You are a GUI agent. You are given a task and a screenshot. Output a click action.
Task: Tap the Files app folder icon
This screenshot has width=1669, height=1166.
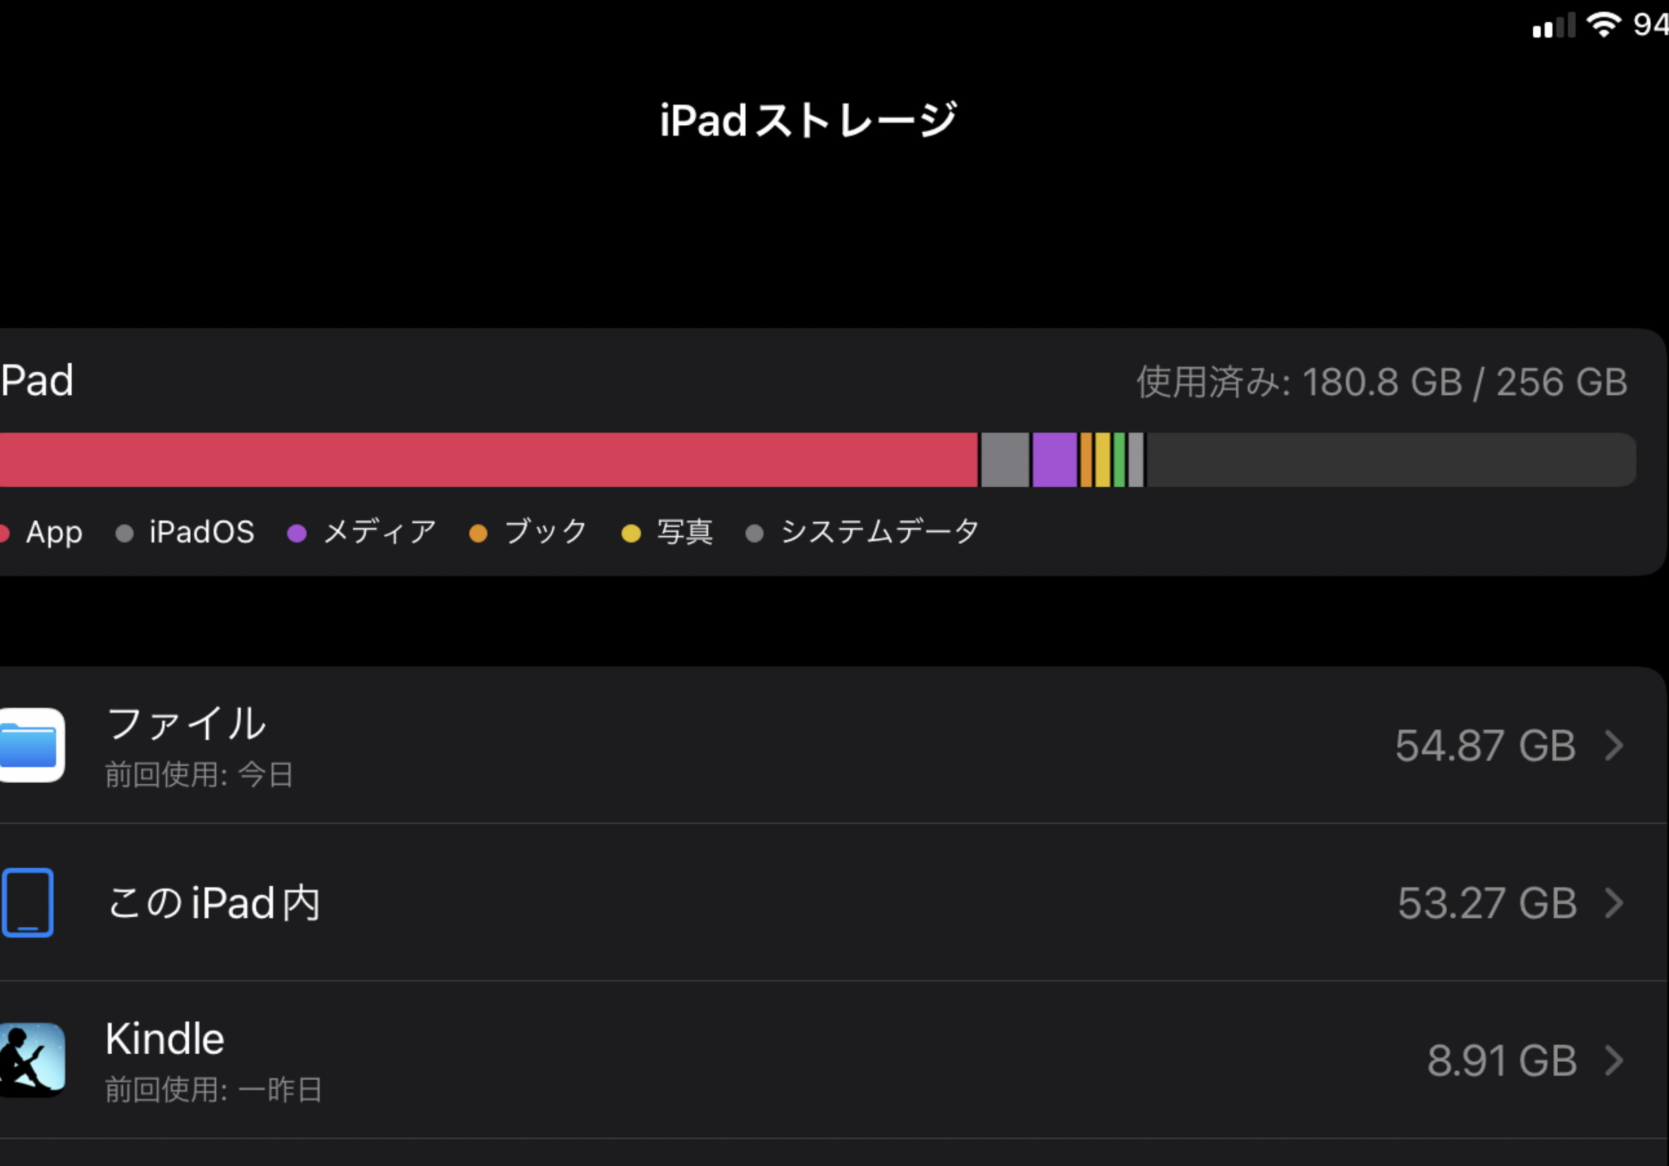click(31, 745)
